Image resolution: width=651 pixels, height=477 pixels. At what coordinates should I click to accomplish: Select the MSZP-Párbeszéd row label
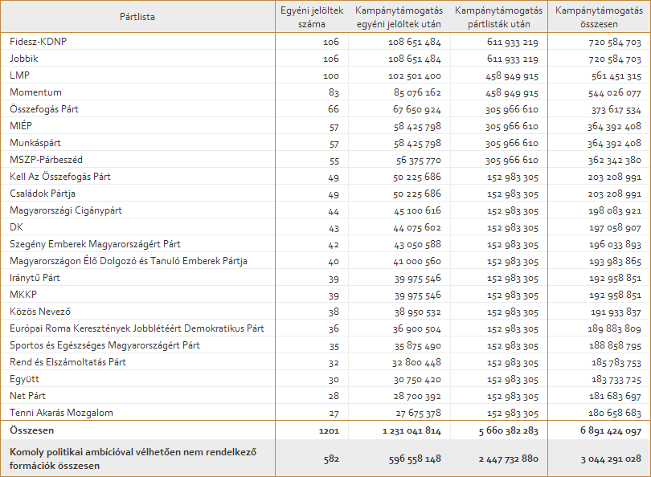(47, 160)
